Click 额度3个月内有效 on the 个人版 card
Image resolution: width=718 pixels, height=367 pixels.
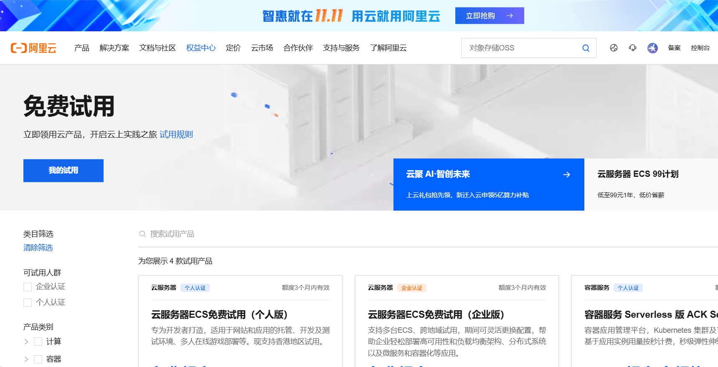point(306,288)
